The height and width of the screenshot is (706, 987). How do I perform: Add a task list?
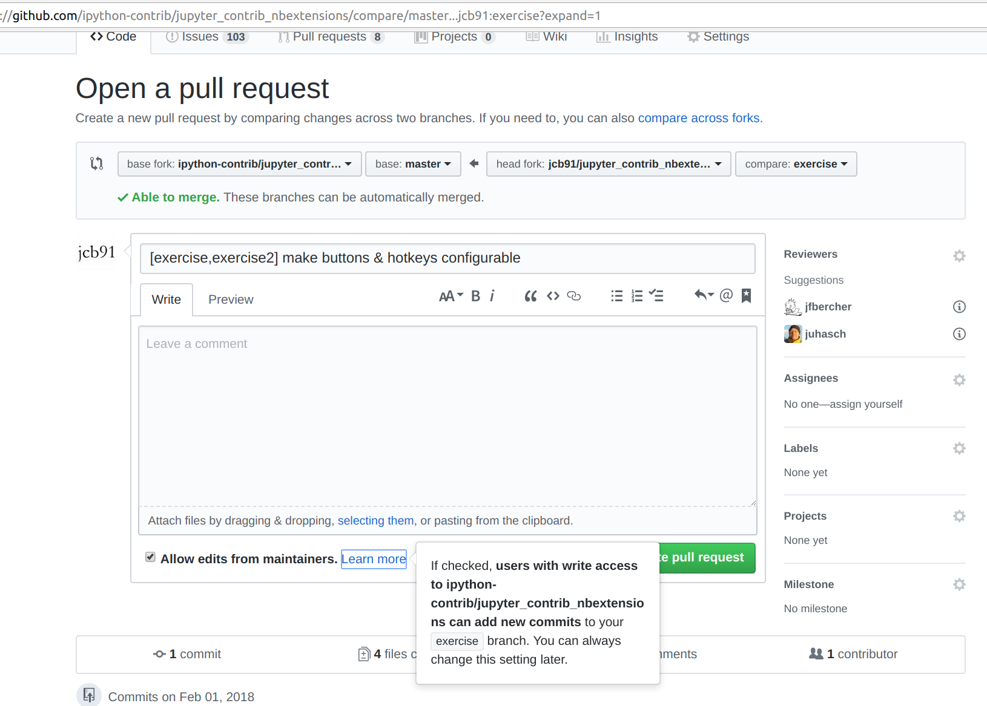point(656,296)
